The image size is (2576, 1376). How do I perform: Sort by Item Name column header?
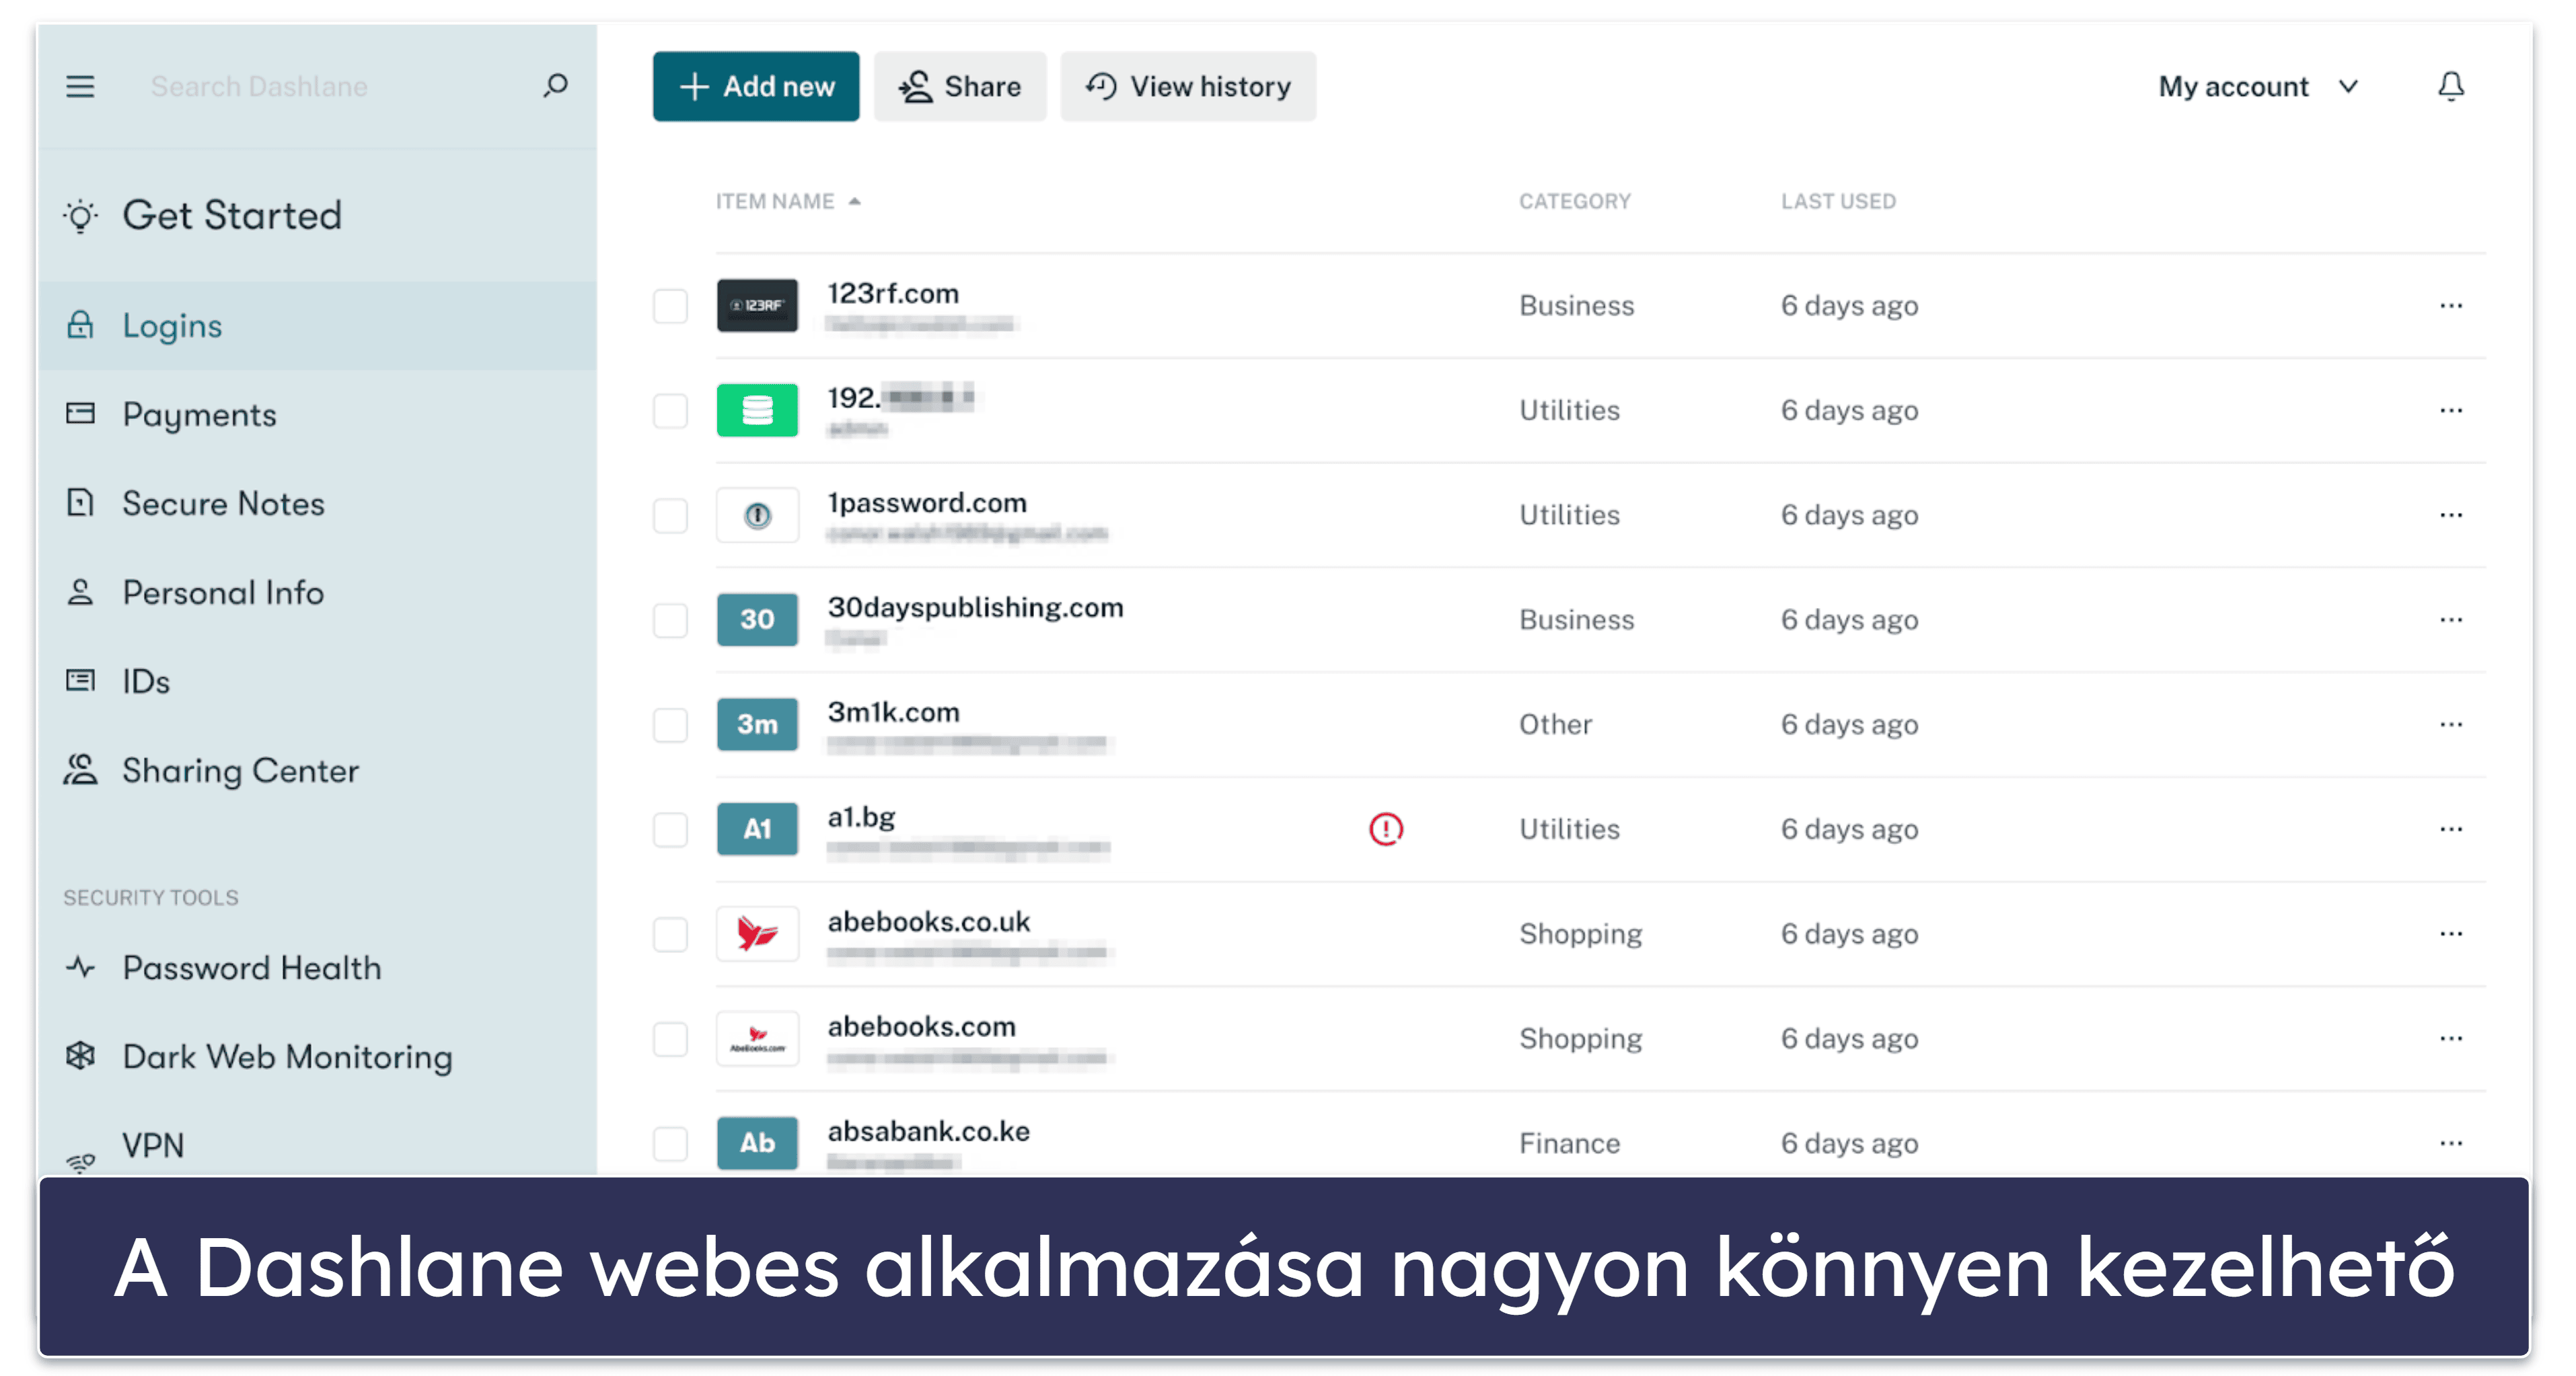click(787, 201)
